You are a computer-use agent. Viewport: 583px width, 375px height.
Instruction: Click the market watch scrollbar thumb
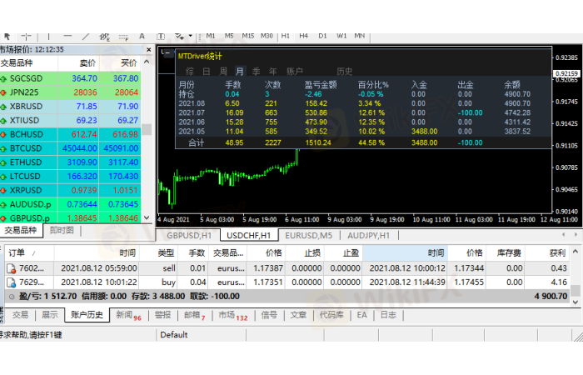(x=147, y=129)
